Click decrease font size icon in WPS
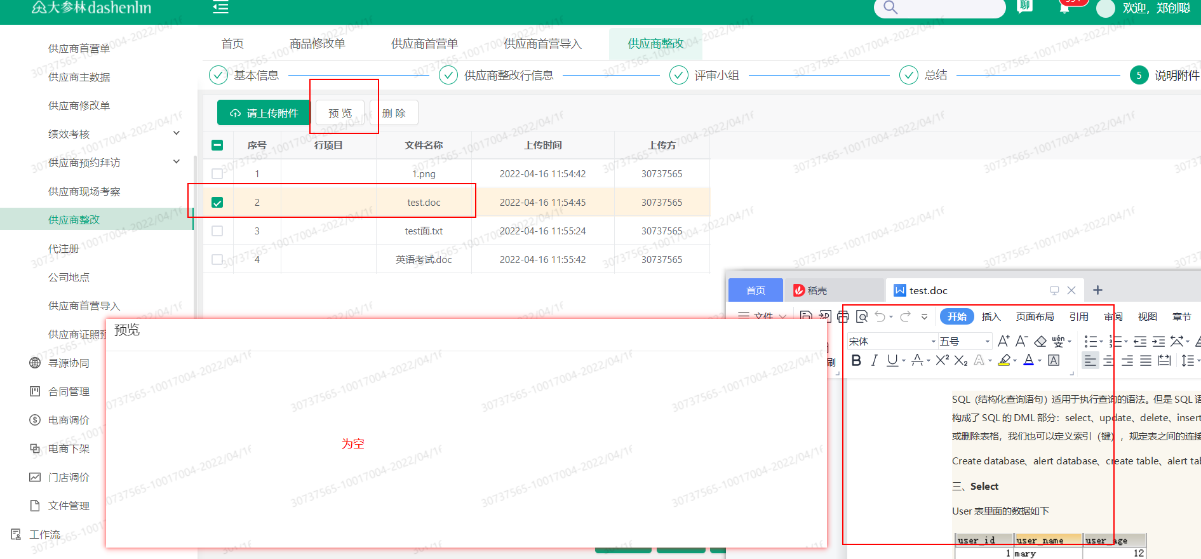 (1021, 341)
